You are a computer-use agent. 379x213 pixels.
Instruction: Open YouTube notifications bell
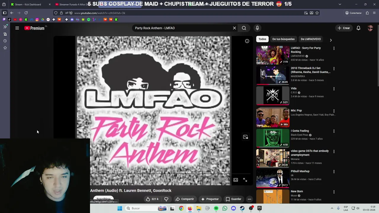359,28
